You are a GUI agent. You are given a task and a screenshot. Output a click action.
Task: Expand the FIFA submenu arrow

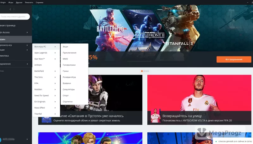(55, 83)
